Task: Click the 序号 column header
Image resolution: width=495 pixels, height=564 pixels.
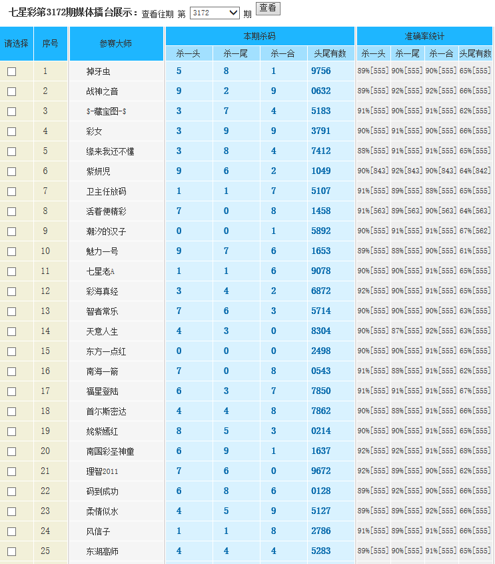Action: (51, 43)
